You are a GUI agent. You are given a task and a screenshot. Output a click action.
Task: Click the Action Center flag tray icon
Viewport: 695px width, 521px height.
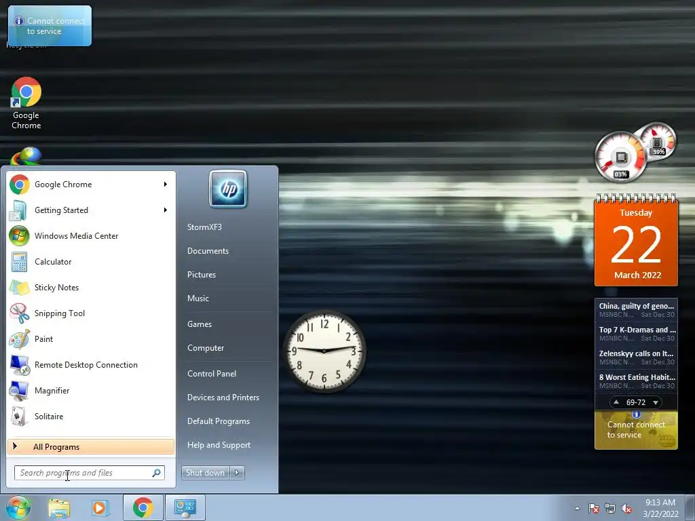pos(593,509)
